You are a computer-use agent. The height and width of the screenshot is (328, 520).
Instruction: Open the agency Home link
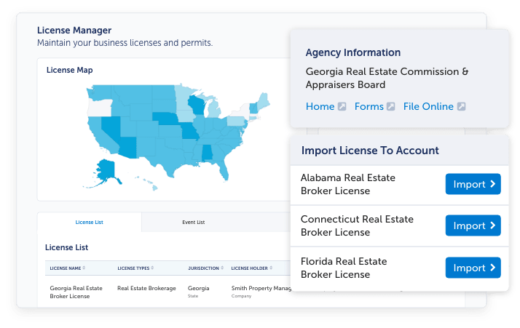point(320,107)
